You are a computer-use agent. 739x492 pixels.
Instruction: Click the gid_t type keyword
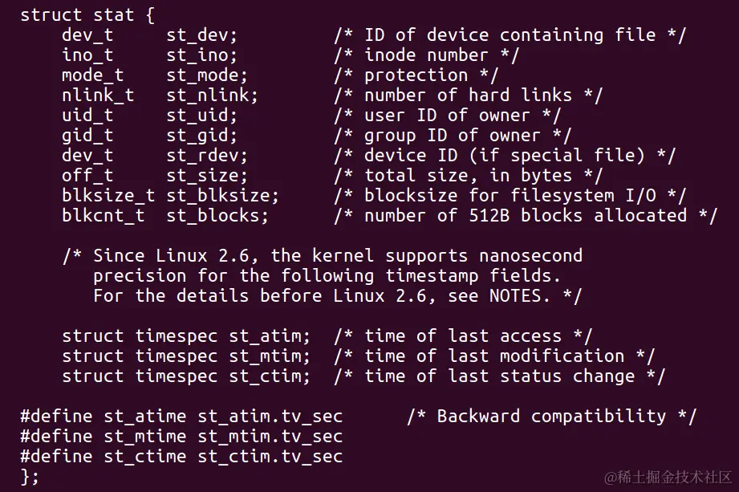point(87,136)
